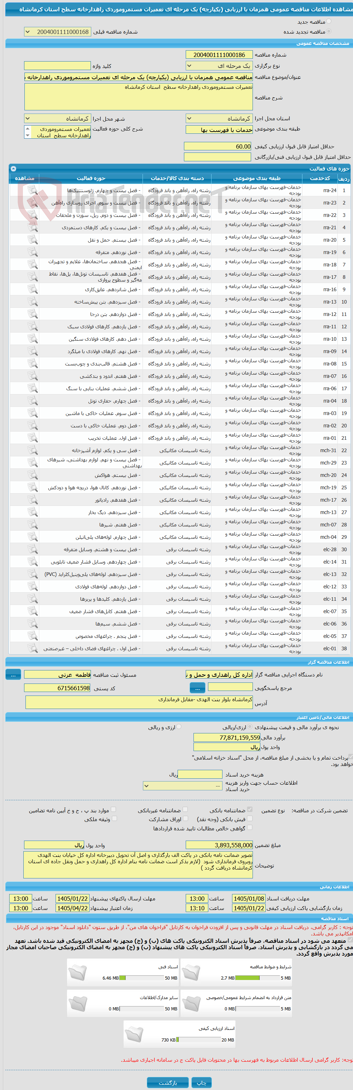Select the ارزی و ریالی radio option
The height and width of the screenshot is (1090, 353).
179,727
